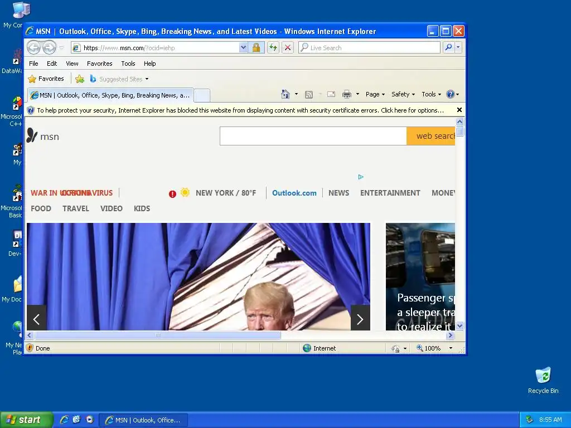The width and height of the screenshot is (571, 428).
Task: Click the vertical scrollbar down arrow
Action: 459,325
